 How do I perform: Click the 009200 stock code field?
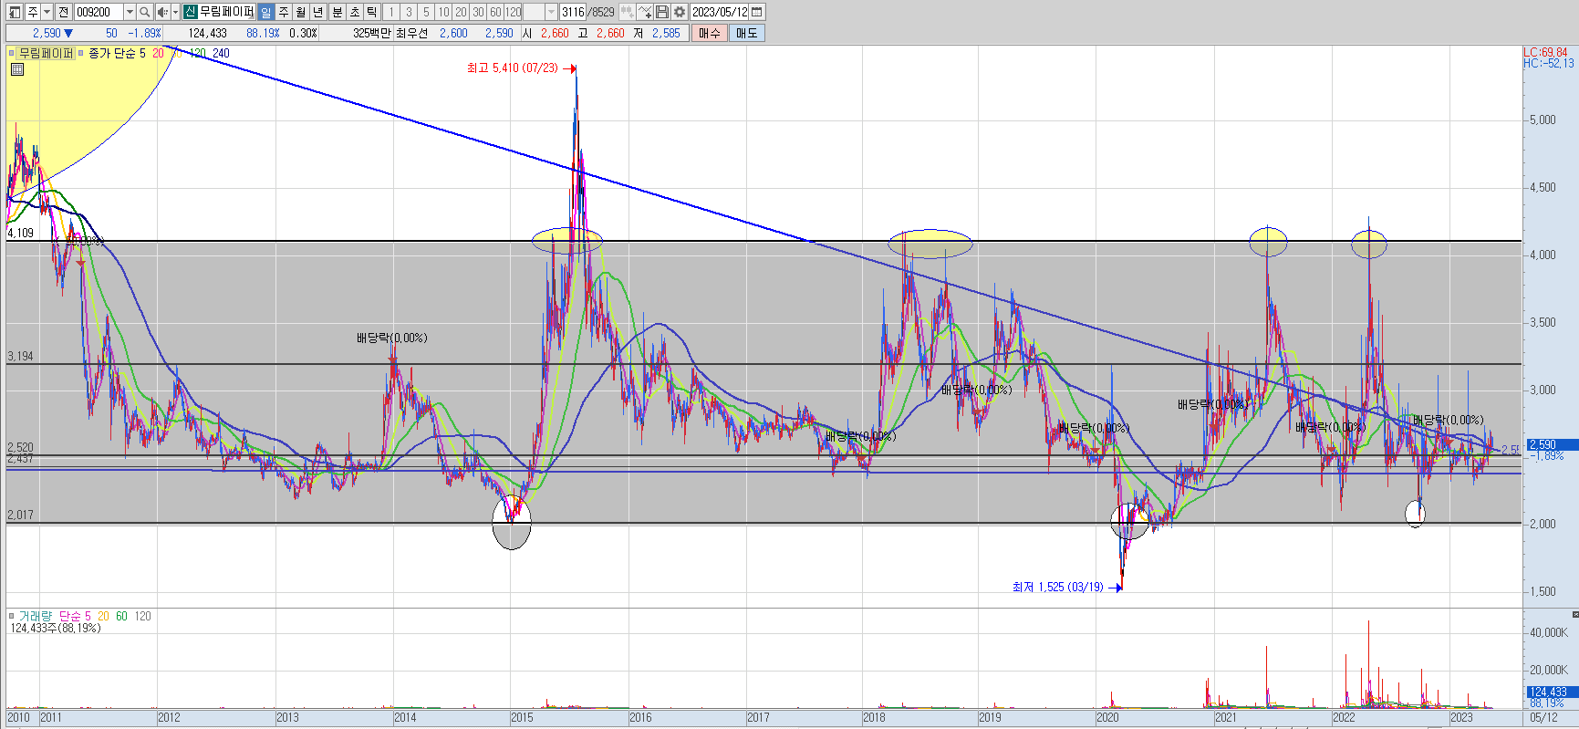(99, 12)
